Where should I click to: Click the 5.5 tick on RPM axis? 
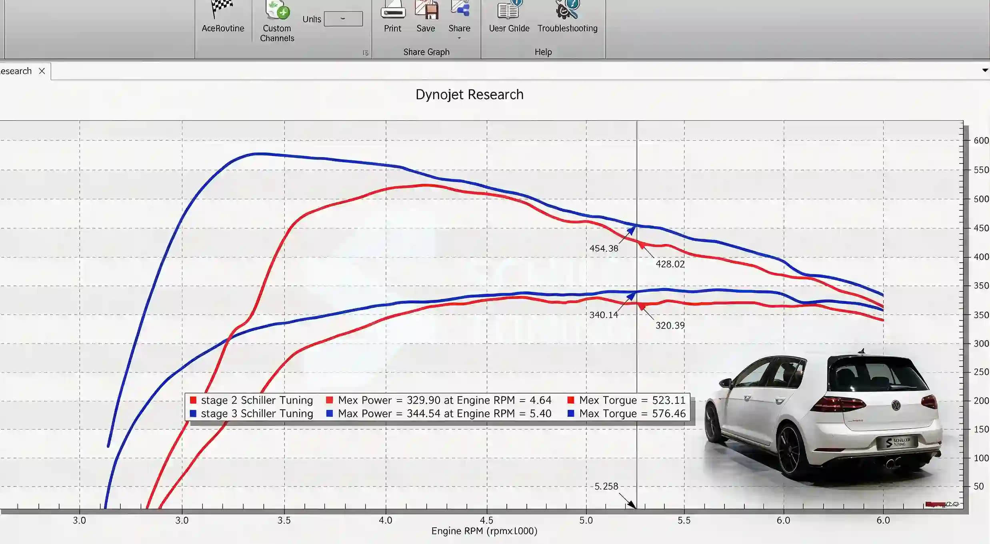684,520
